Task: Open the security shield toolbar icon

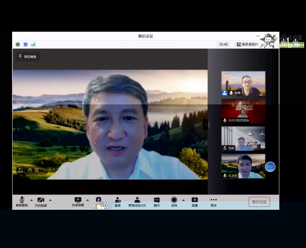Action: click(99, 200)
